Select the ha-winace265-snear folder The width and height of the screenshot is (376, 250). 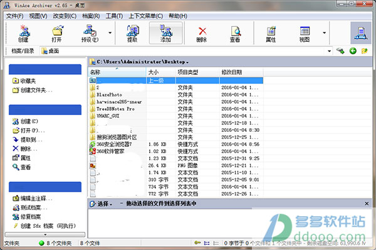pyautogui.click(x=175, y=102)
